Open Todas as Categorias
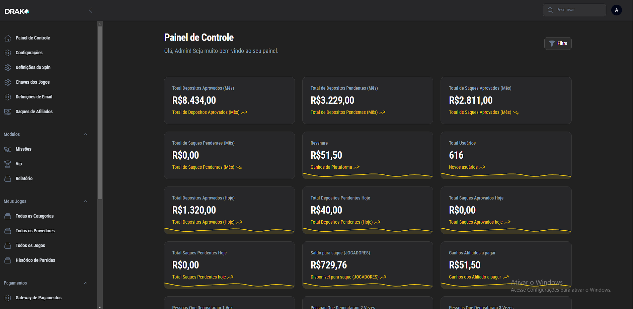The width and height of the screenshot is (633, 309). [34, 216]
